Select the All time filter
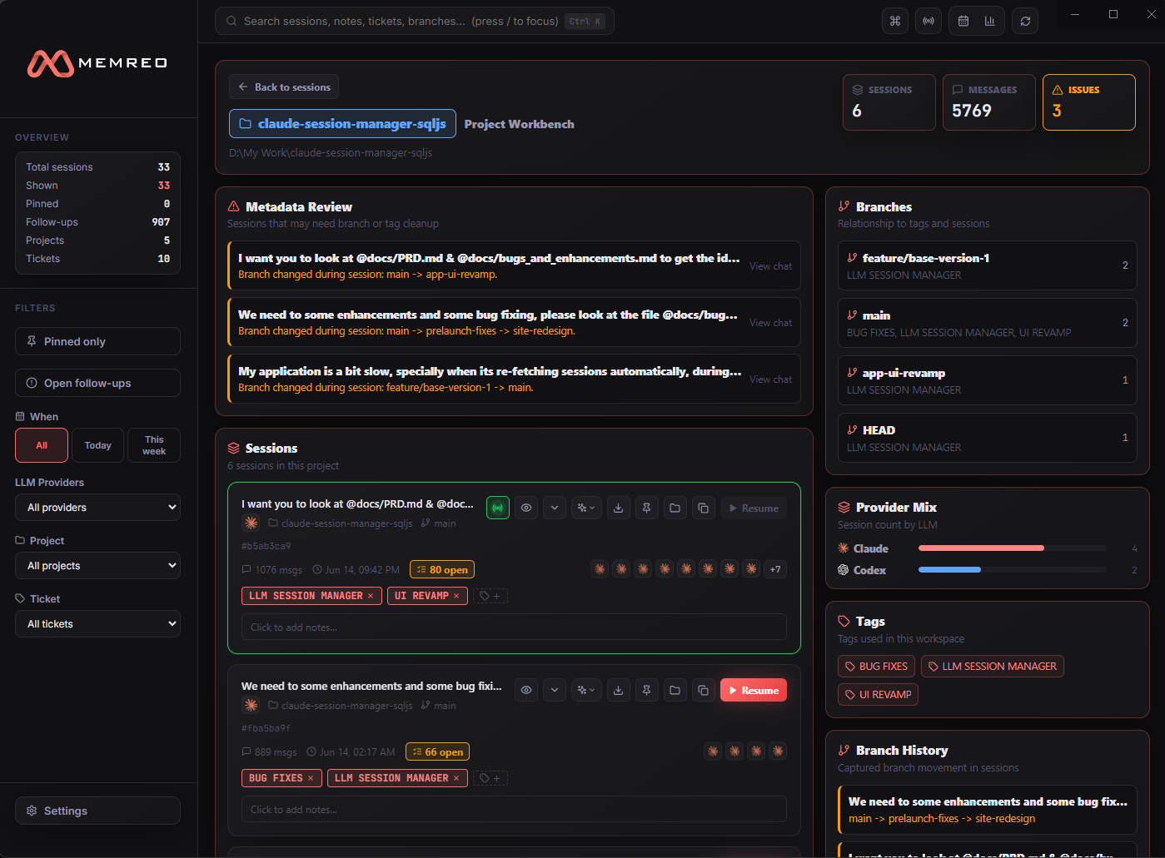 [42, 445]
